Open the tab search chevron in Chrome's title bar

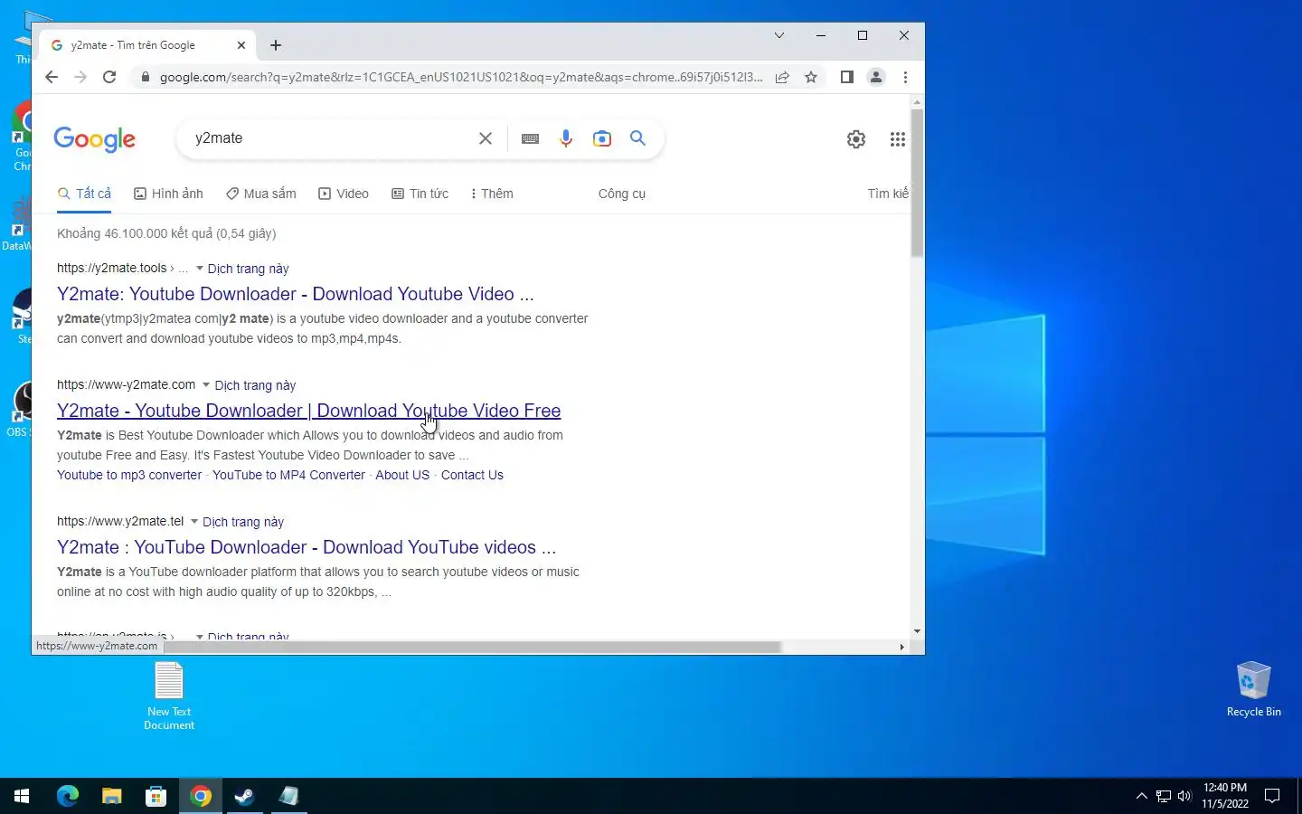779,35
